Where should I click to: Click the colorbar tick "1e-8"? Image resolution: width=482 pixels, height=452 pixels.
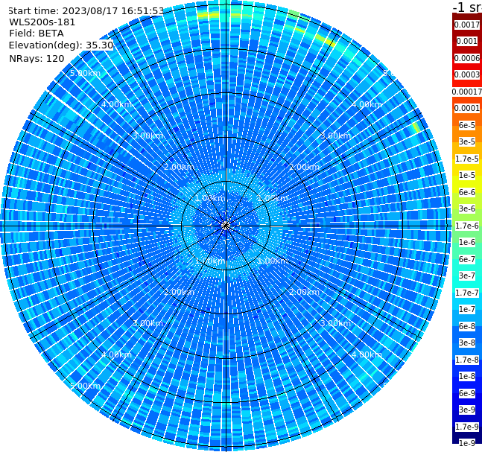click(467, 376)
